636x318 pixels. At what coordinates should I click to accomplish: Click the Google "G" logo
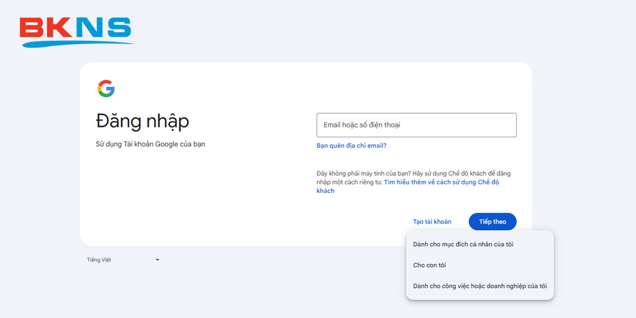coord(106,89)
